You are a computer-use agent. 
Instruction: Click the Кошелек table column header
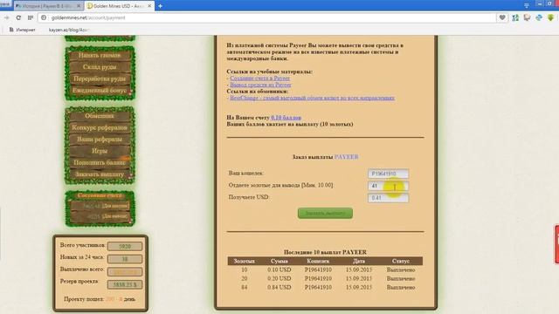pyautogui.click(x=318, y=261)
